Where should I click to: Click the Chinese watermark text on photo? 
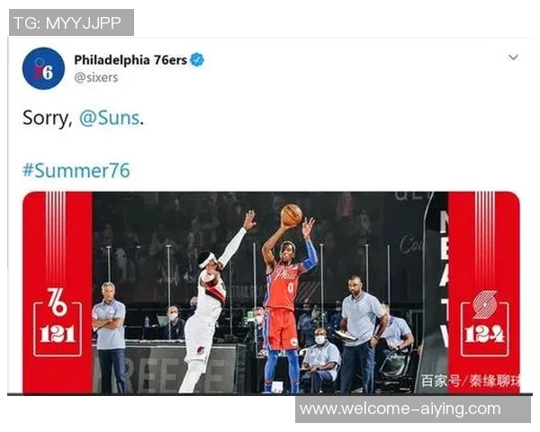click(470, 382)
